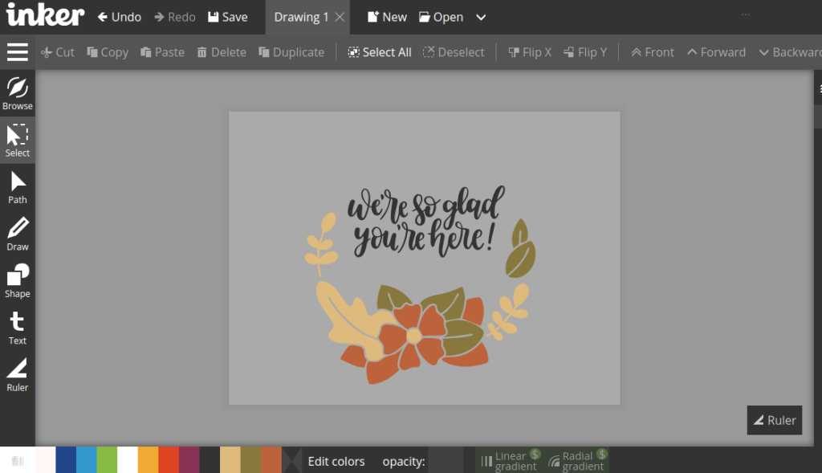822x473 pixels.
Task: Expand the Open file chevron
Action: point(480,16)
